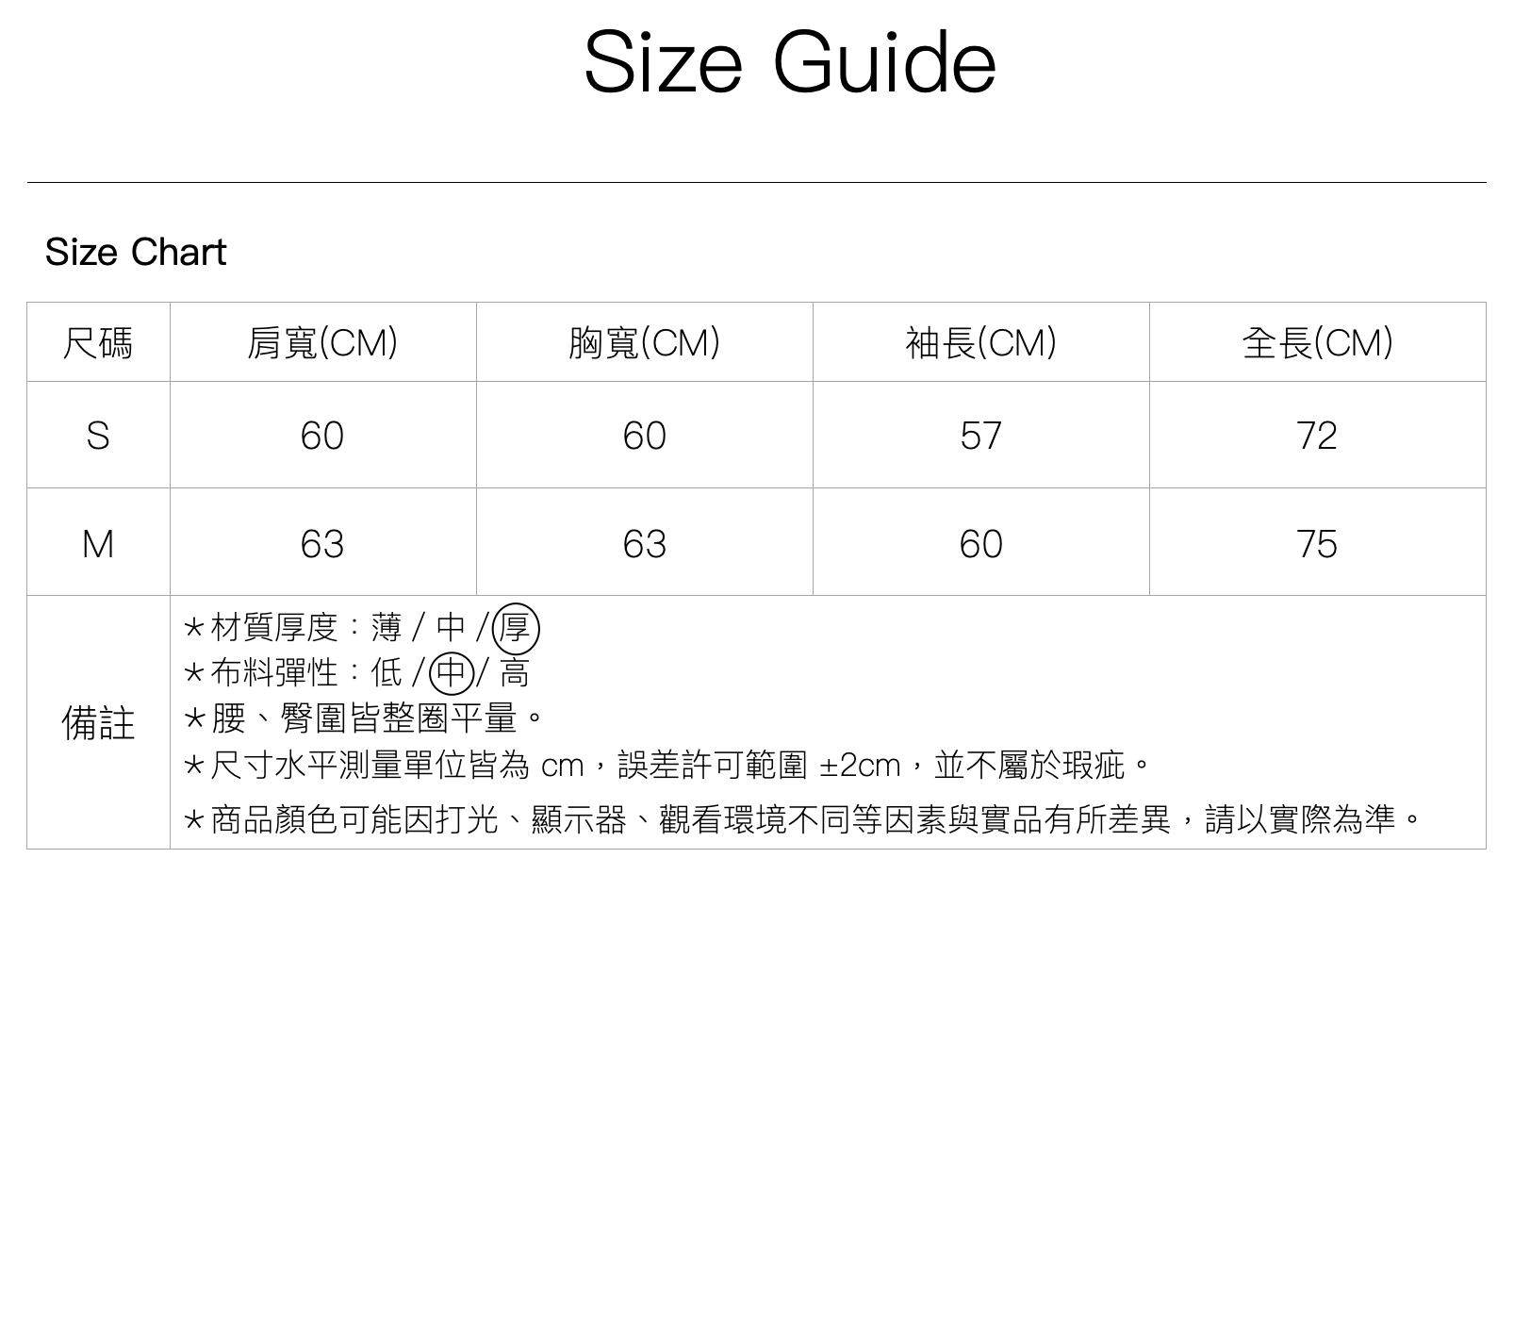Click the circled 中 elasticity option
This screenshot has height=1320, width=1514.
coord(452,672)
